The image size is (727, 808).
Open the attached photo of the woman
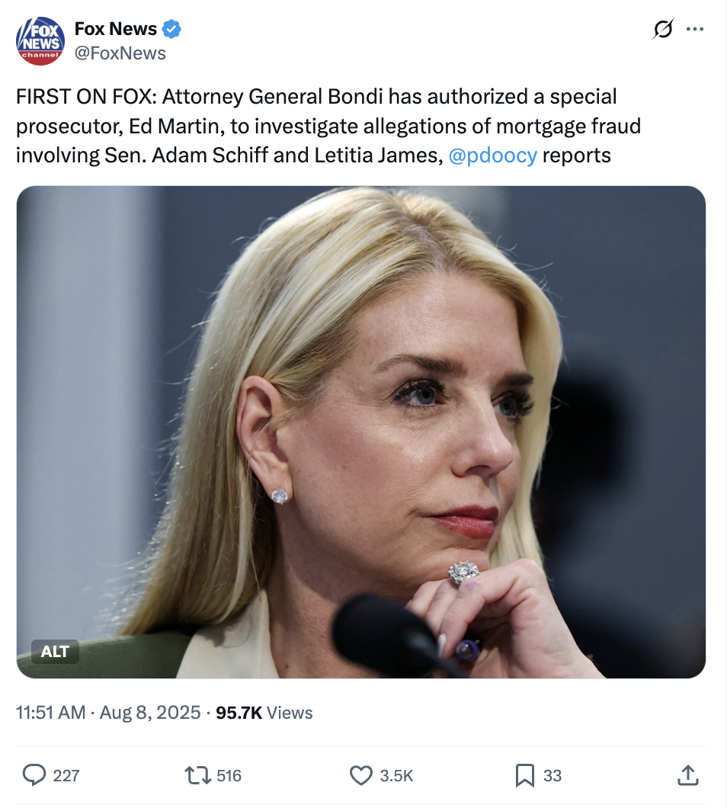(x=361, y=431)
